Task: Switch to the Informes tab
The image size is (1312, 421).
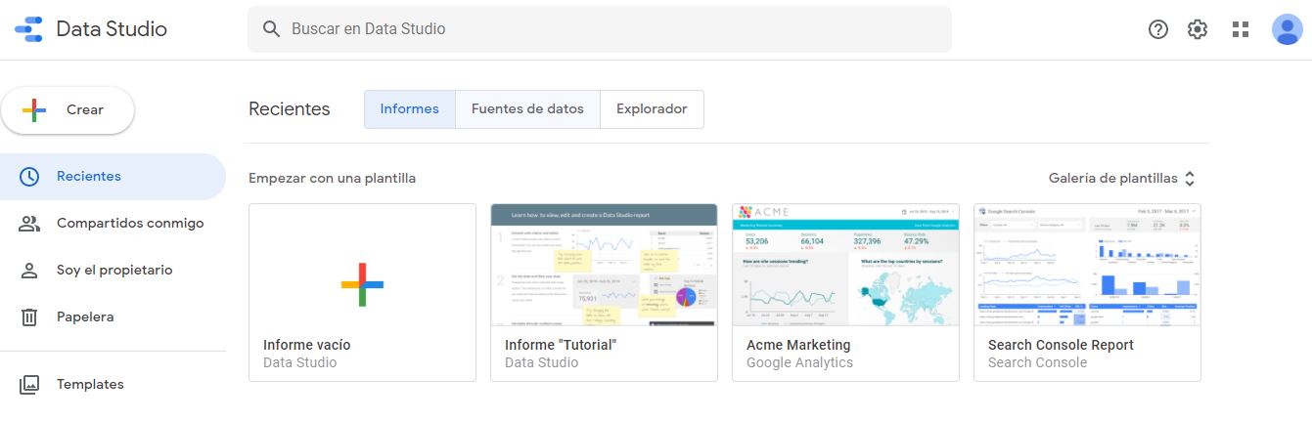Action: pos(409,109)
